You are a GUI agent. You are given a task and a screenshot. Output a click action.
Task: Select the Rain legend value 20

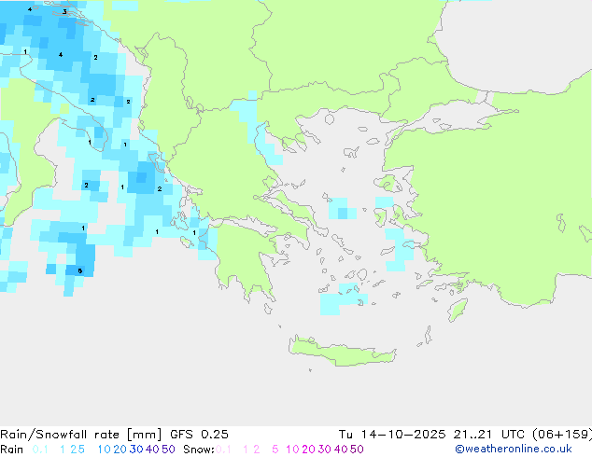120,450
